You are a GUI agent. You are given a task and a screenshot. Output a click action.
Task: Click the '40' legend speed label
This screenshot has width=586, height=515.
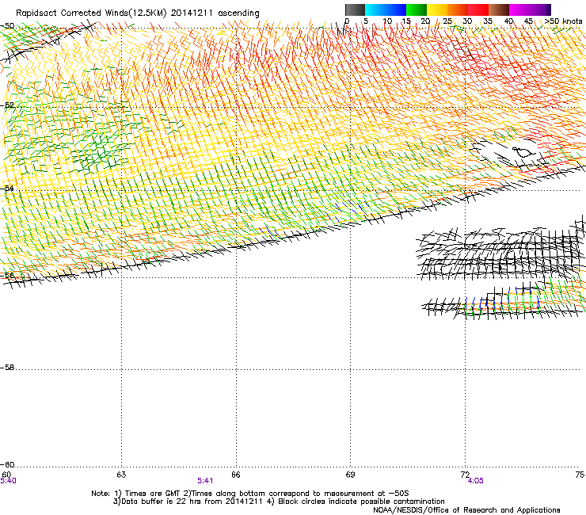click(x=508, y=21)
